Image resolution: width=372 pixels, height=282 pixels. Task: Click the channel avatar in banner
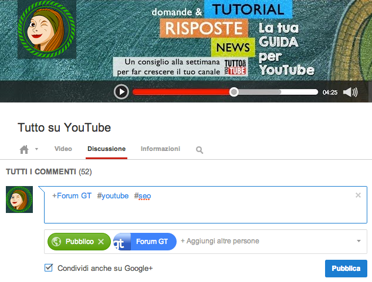point(47,29)
